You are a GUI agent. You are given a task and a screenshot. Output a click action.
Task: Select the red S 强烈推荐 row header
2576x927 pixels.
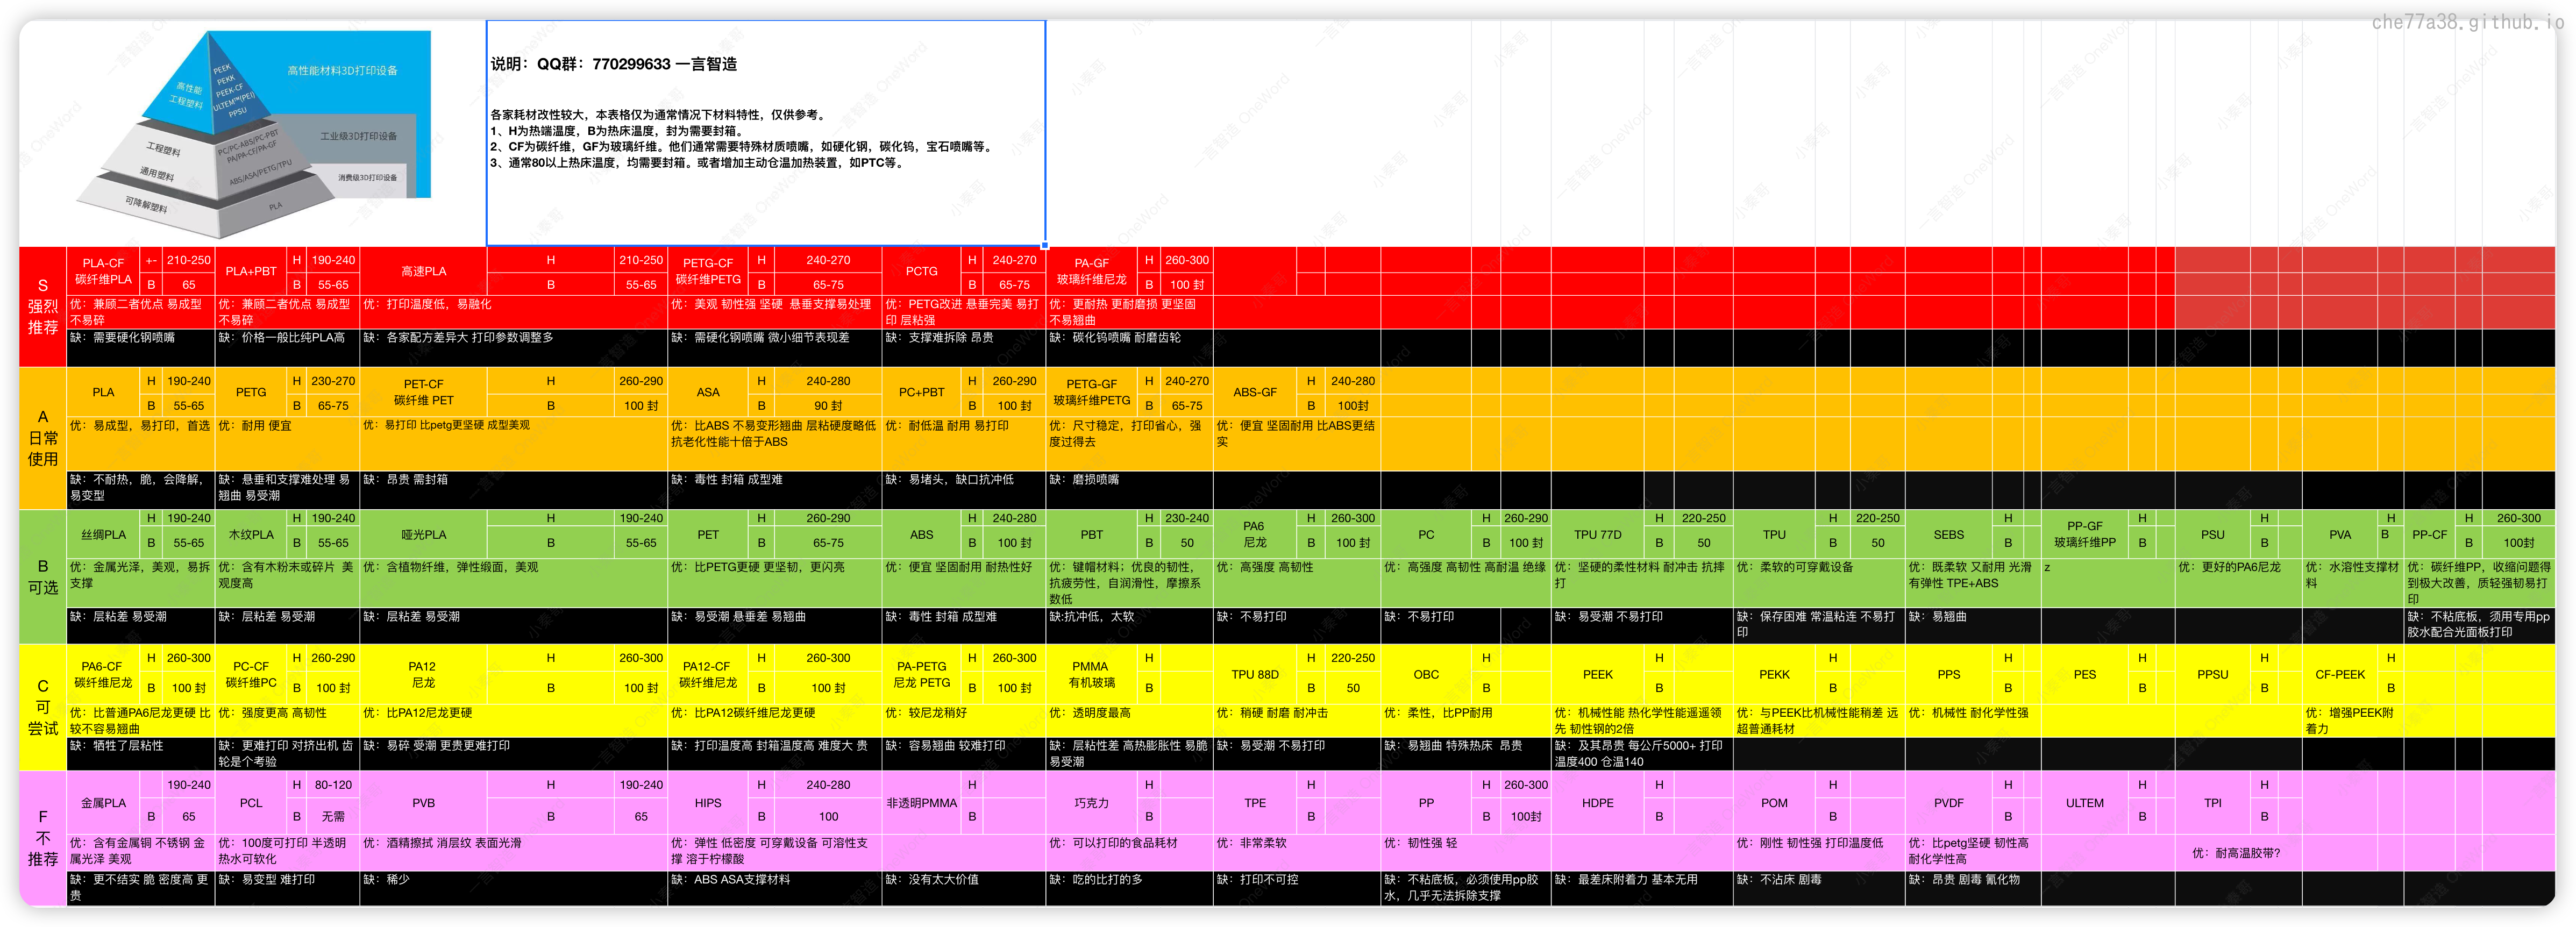[x=42, y=306]
